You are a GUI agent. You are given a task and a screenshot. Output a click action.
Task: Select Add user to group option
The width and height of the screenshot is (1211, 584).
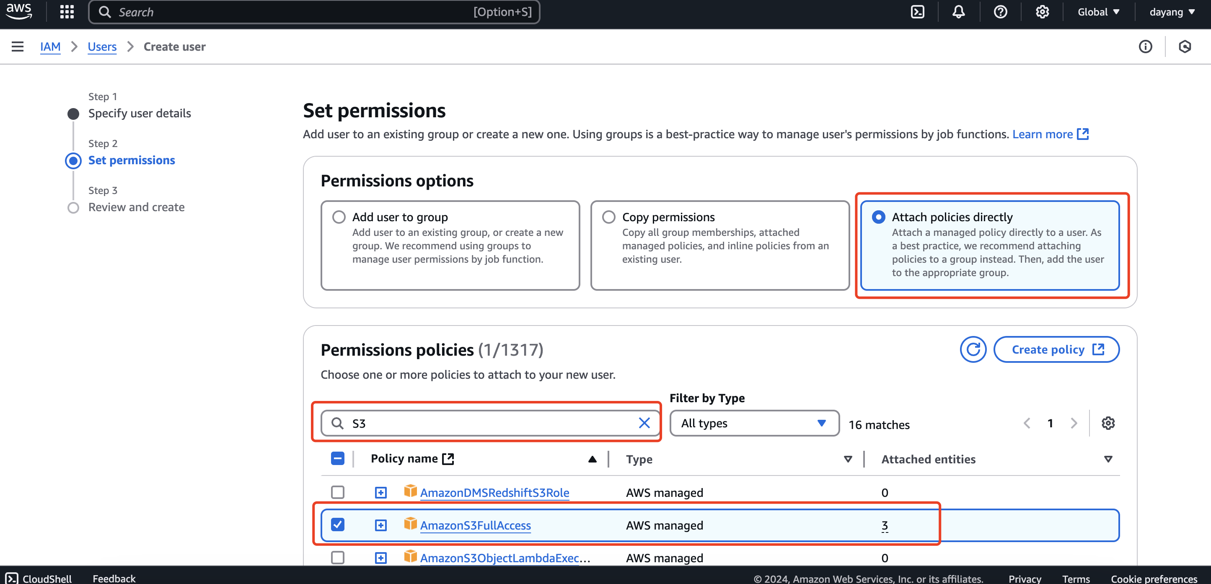339,217
